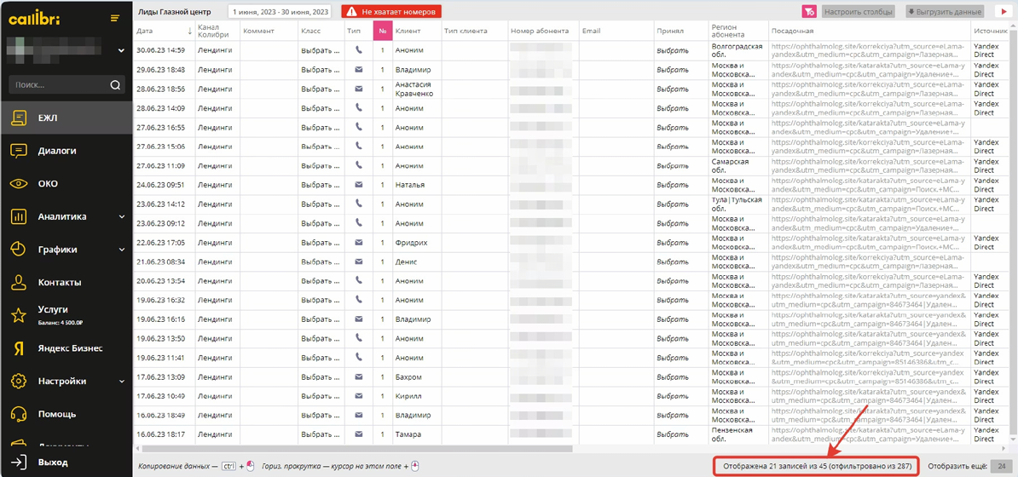This screenshot has height=477, width=1018.
Task: Click the landing URL in the 30.06.23 14:59 row
Action: point(868,50)
